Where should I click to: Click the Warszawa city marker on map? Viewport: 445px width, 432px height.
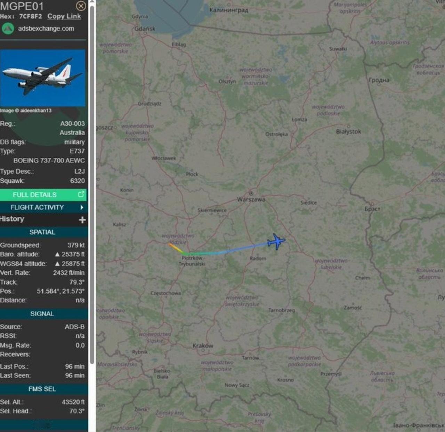pos(251,193)
